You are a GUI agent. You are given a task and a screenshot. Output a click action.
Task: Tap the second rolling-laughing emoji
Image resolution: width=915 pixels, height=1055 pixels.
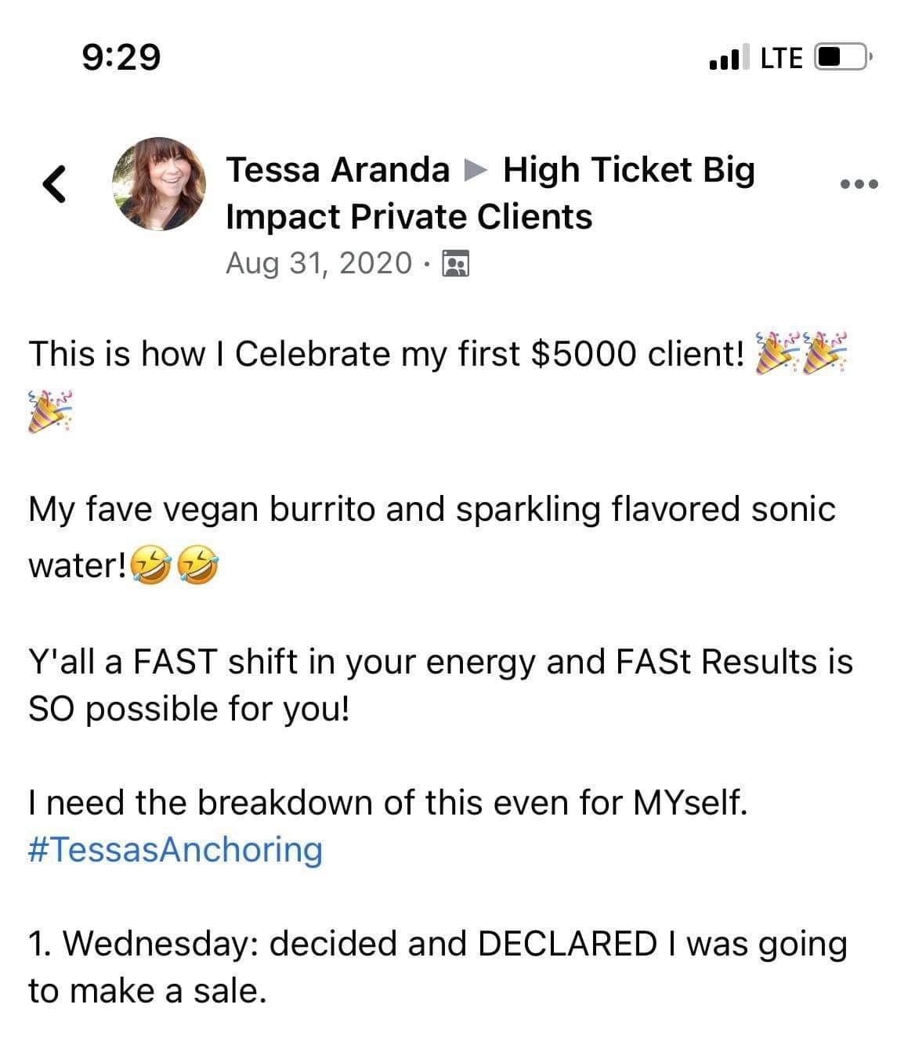point(197,565)
